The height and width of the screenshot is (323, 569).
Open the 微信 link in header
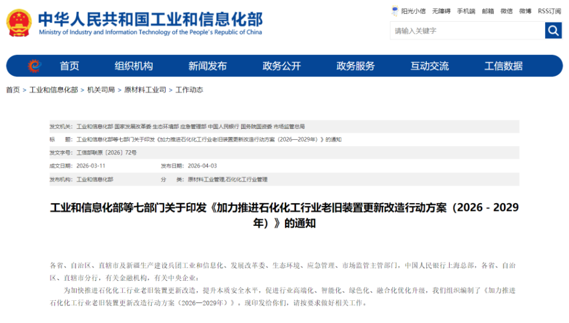pyautogui.click(x=506, y=11)
